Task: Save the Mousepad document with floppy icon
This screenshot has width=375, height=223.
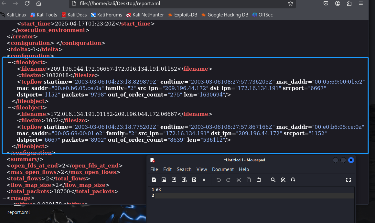Action: pos(174,180)
